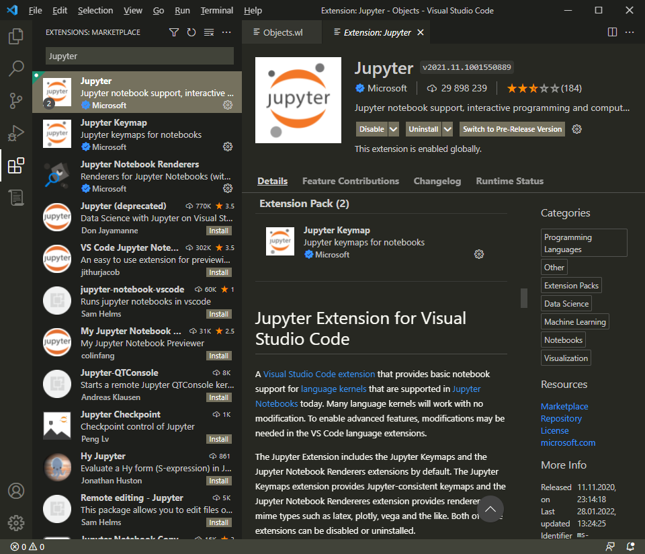Click the Disable button

click(x=372, y=129)
